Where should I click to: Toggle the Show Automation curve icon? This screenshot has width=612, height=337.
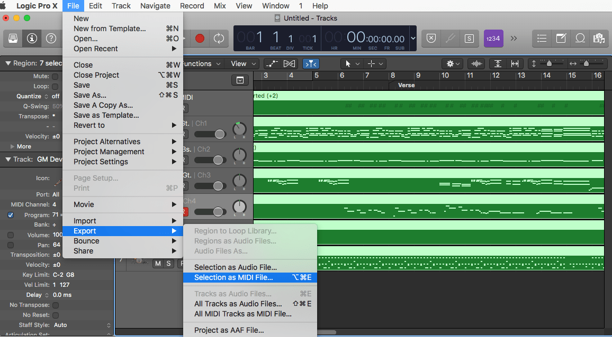coord(271,63)
